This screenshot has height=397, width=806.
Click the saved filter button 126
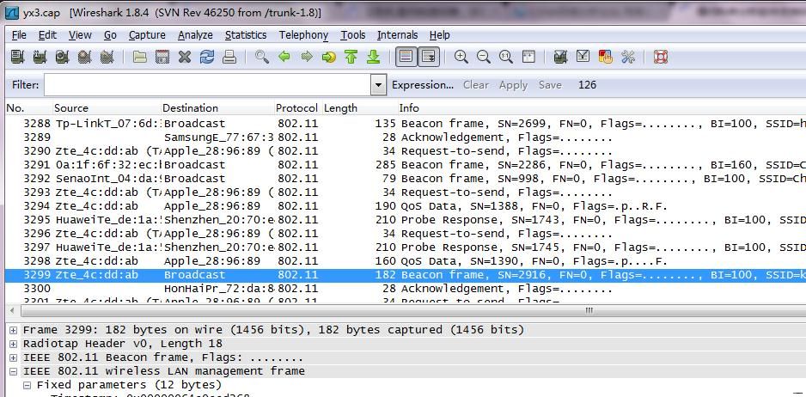[587, 85]
